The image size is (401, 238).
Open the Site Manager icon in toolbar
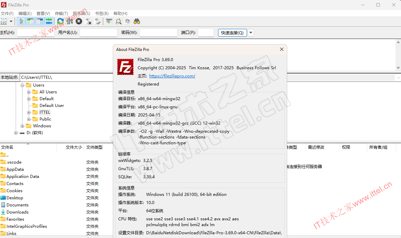[x=4, y=21]
